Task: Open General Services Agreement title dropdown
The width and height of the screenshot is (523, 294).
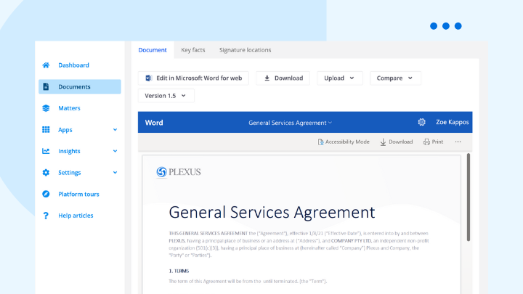Action: [x=290, y=123]
